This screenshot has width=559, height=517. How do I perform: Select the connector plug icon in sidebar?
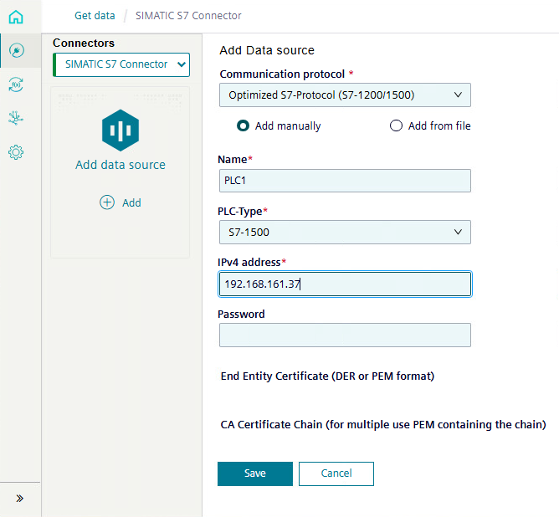17,50
